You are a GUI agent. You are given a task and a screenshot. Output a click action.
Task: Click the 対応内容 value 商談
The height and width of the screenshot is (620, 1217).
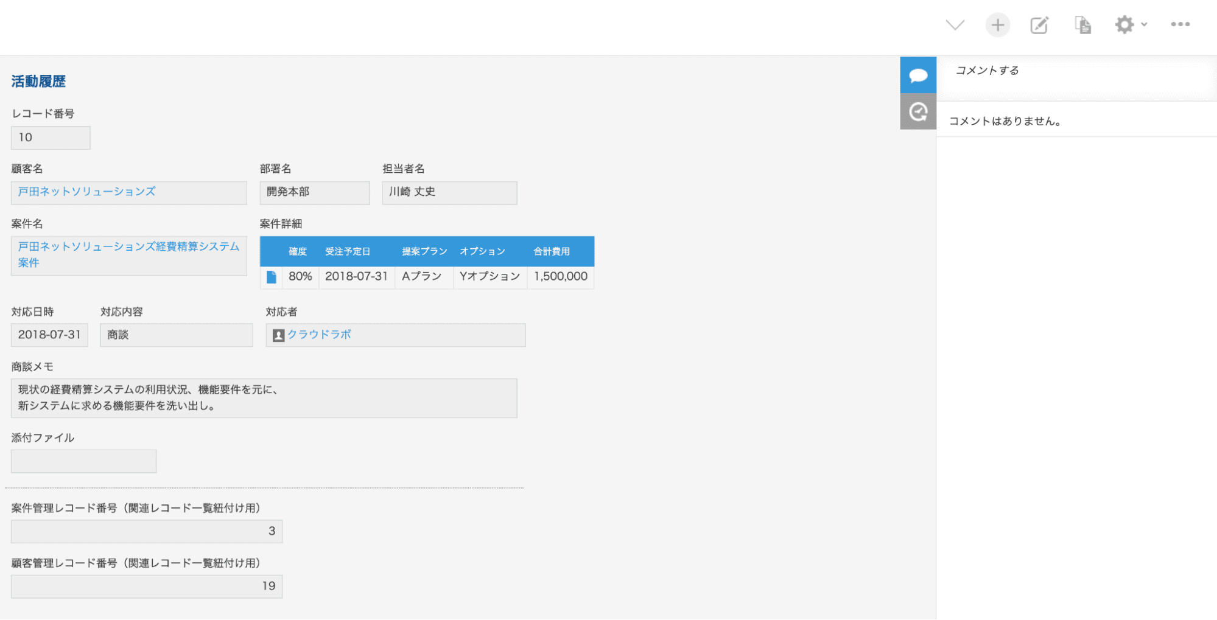(177, 335)
